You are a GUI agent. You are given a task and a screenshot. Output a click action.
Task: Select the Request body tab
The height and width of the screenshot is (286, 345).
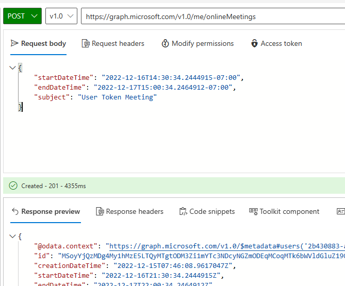coord(38,43)
